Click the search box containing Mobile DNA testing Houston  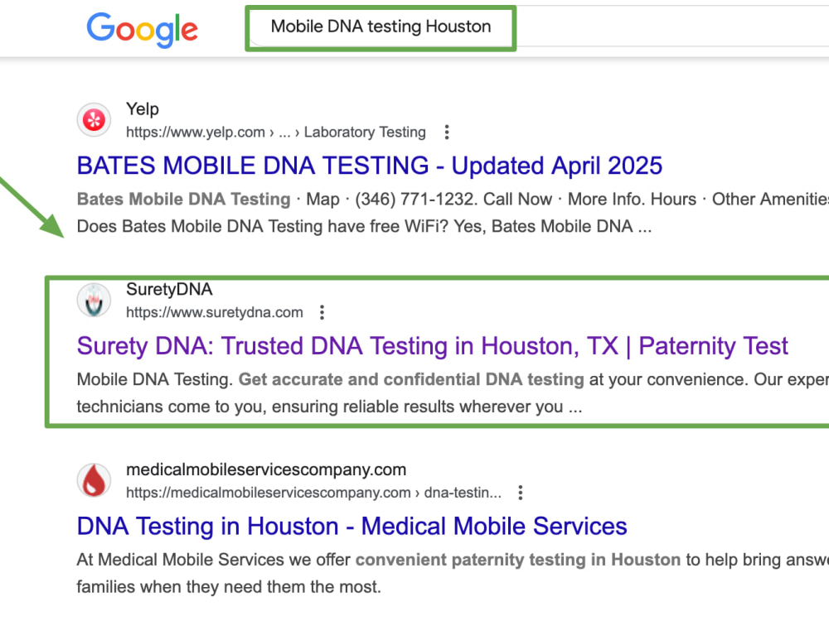coord(381,28)
